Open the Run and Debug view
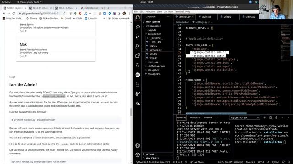 tap(137, 46)
